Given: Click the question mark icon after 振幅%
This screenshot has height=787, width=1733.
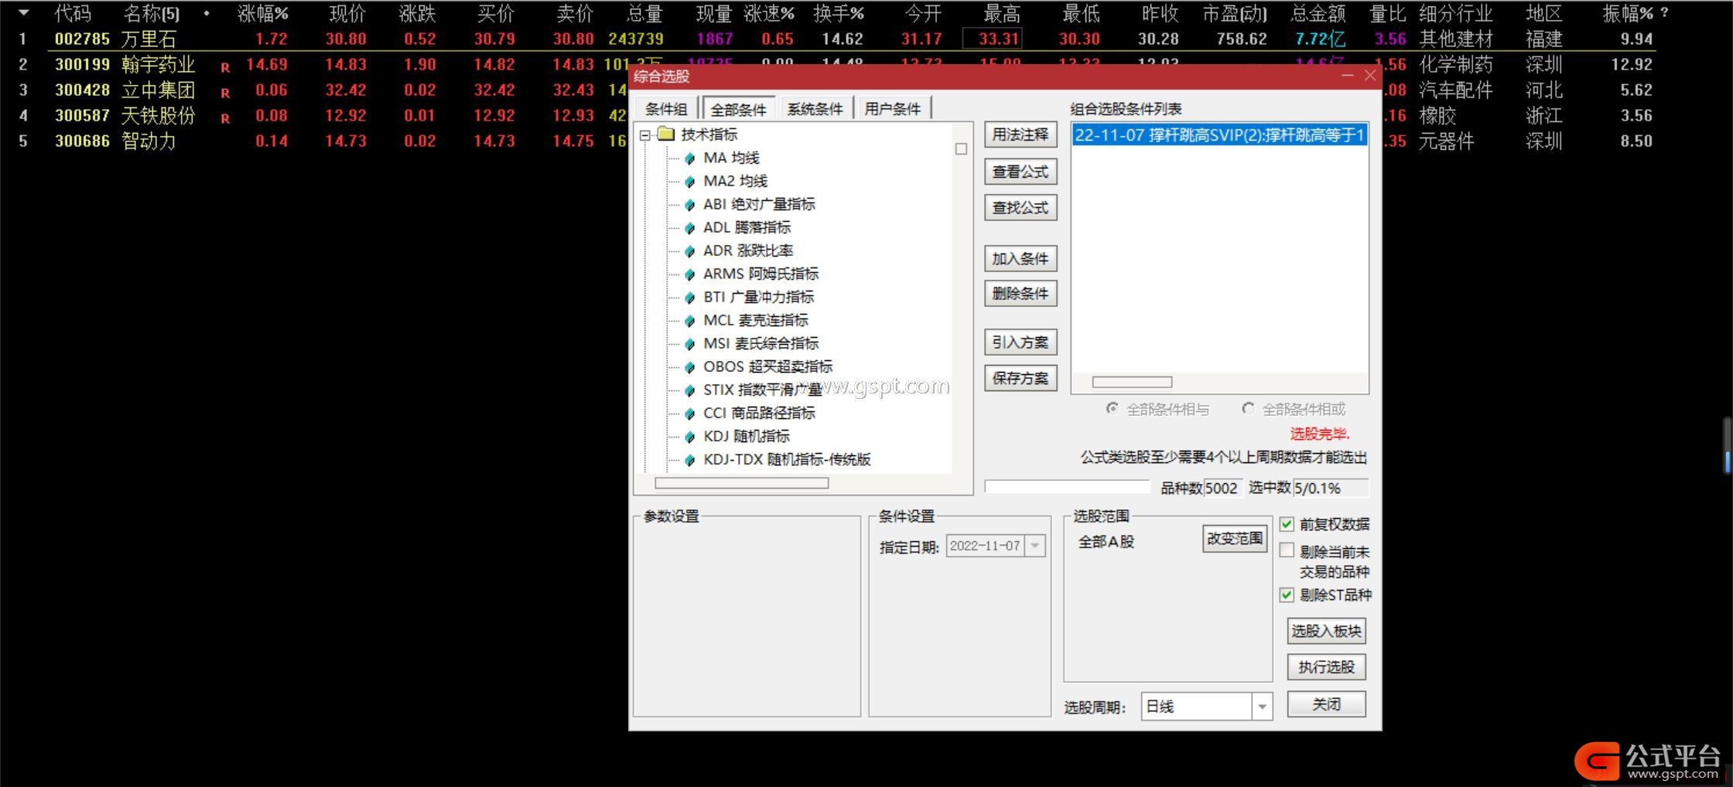Looking at the screenshot, I should point(1664,12).
